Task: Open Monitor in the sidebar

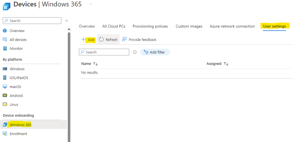Action: pyautogui.click(x=16, y=49)
